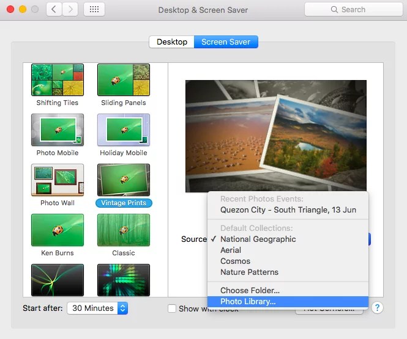Select the screen saver thumbnail below Classic
Screen dimensions: 407x339
(124, 280)
